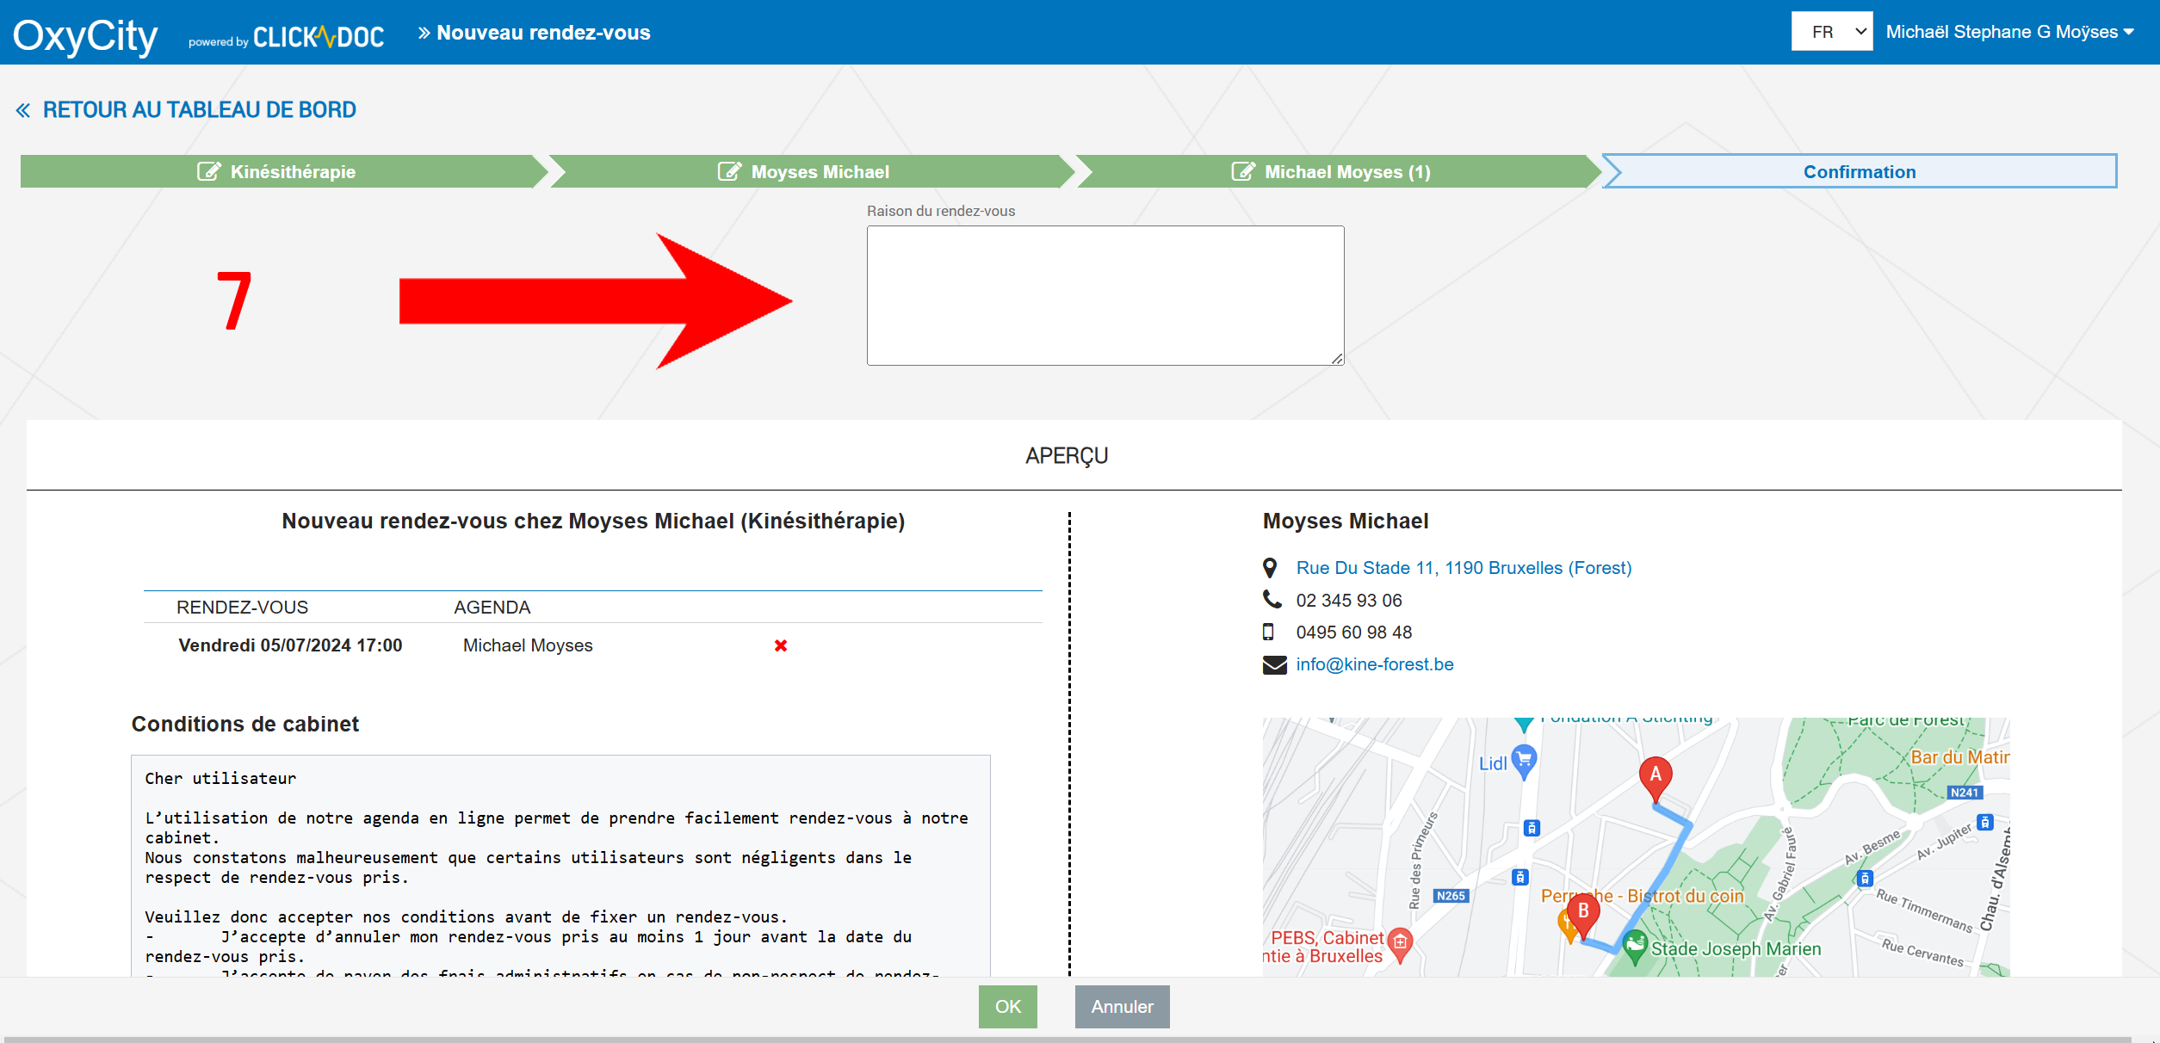The height and width of the screenshot is (1043, 2160).
Task: Click red map marker A
Action: [1655, 776]
